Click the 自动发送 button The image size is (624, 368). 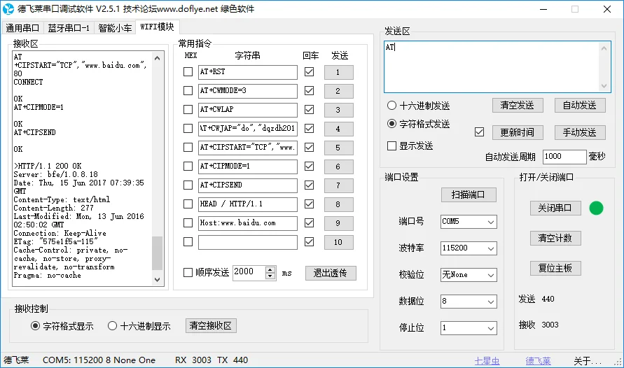[580, 106]
